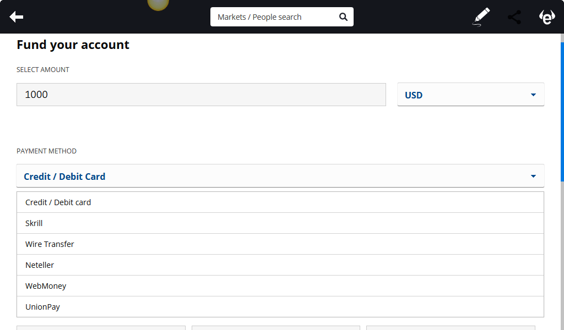The height and width of the screenshot is (330, 564).
Task: Click the amount field showing 1000
Action: tap(201, 95)
